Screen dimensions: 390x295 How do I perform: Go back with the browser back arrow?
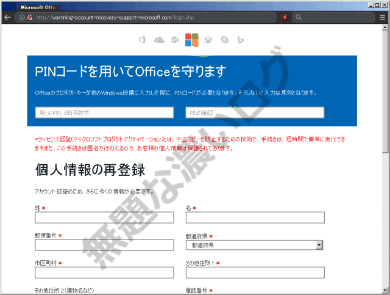(x=7, y=18)
